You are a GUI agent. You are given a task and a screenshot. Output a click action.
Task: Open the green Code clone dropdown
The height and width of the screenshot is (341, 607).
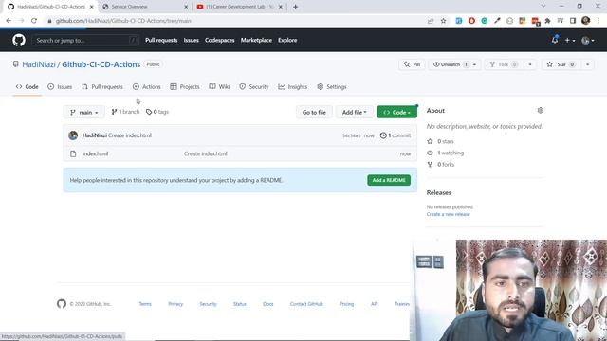[x=396, y=112]
